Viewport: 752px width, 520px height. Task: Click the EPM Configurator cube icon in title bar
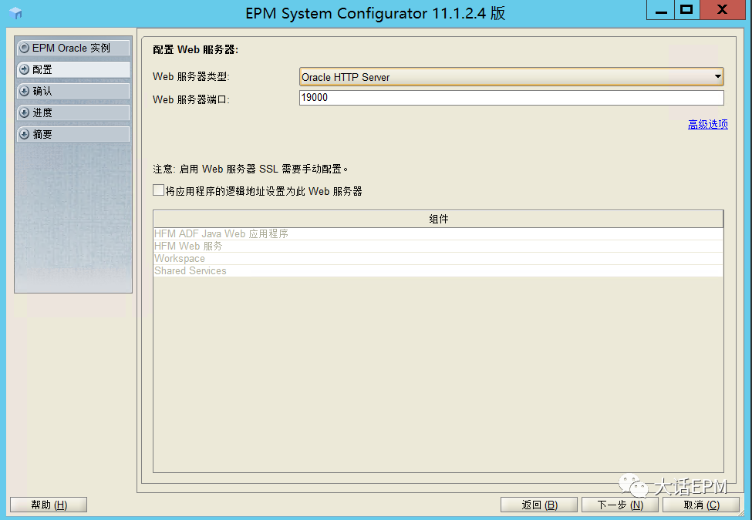(x=15, y=13)
